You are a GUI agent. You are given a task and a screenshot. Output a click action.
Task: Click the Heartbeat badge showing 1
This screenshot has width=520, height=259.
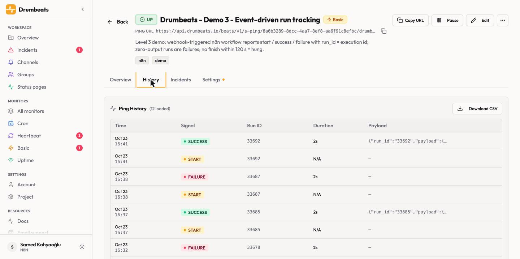(x=79, y=136)
